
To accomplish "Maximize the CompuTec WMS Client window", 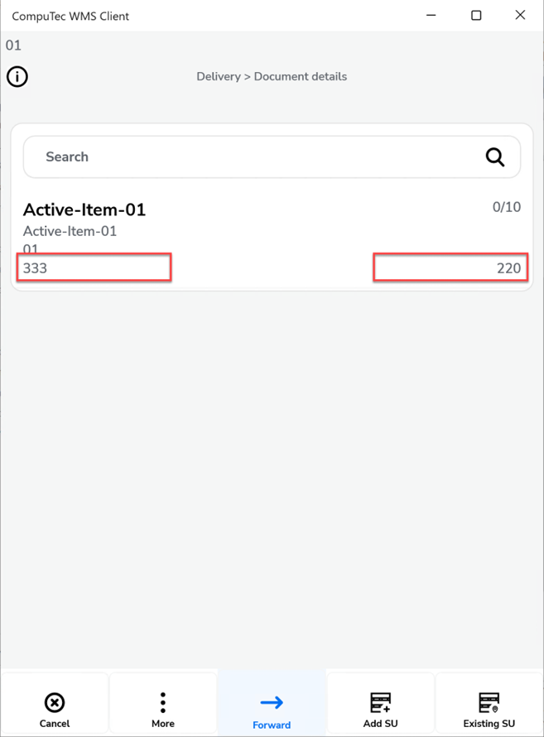I will pos(476,16).
